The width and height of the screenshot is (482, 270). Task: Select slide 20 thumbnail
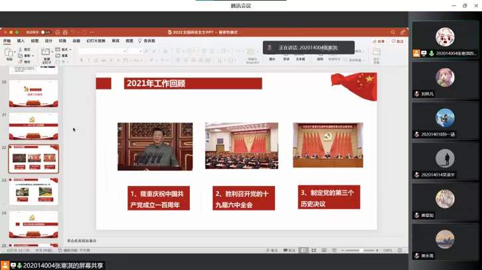tap(33, 93)
